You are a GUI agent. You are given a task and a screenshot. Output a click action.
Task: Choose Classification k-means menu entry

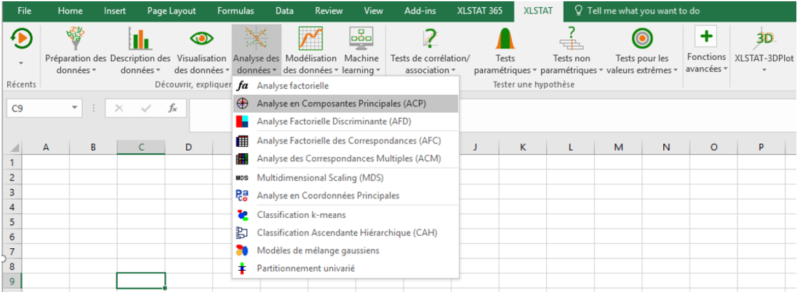[x=301, y=215]
